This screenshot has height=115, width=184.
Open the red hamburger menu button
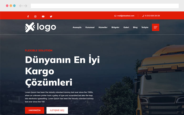tap(155, 27)
